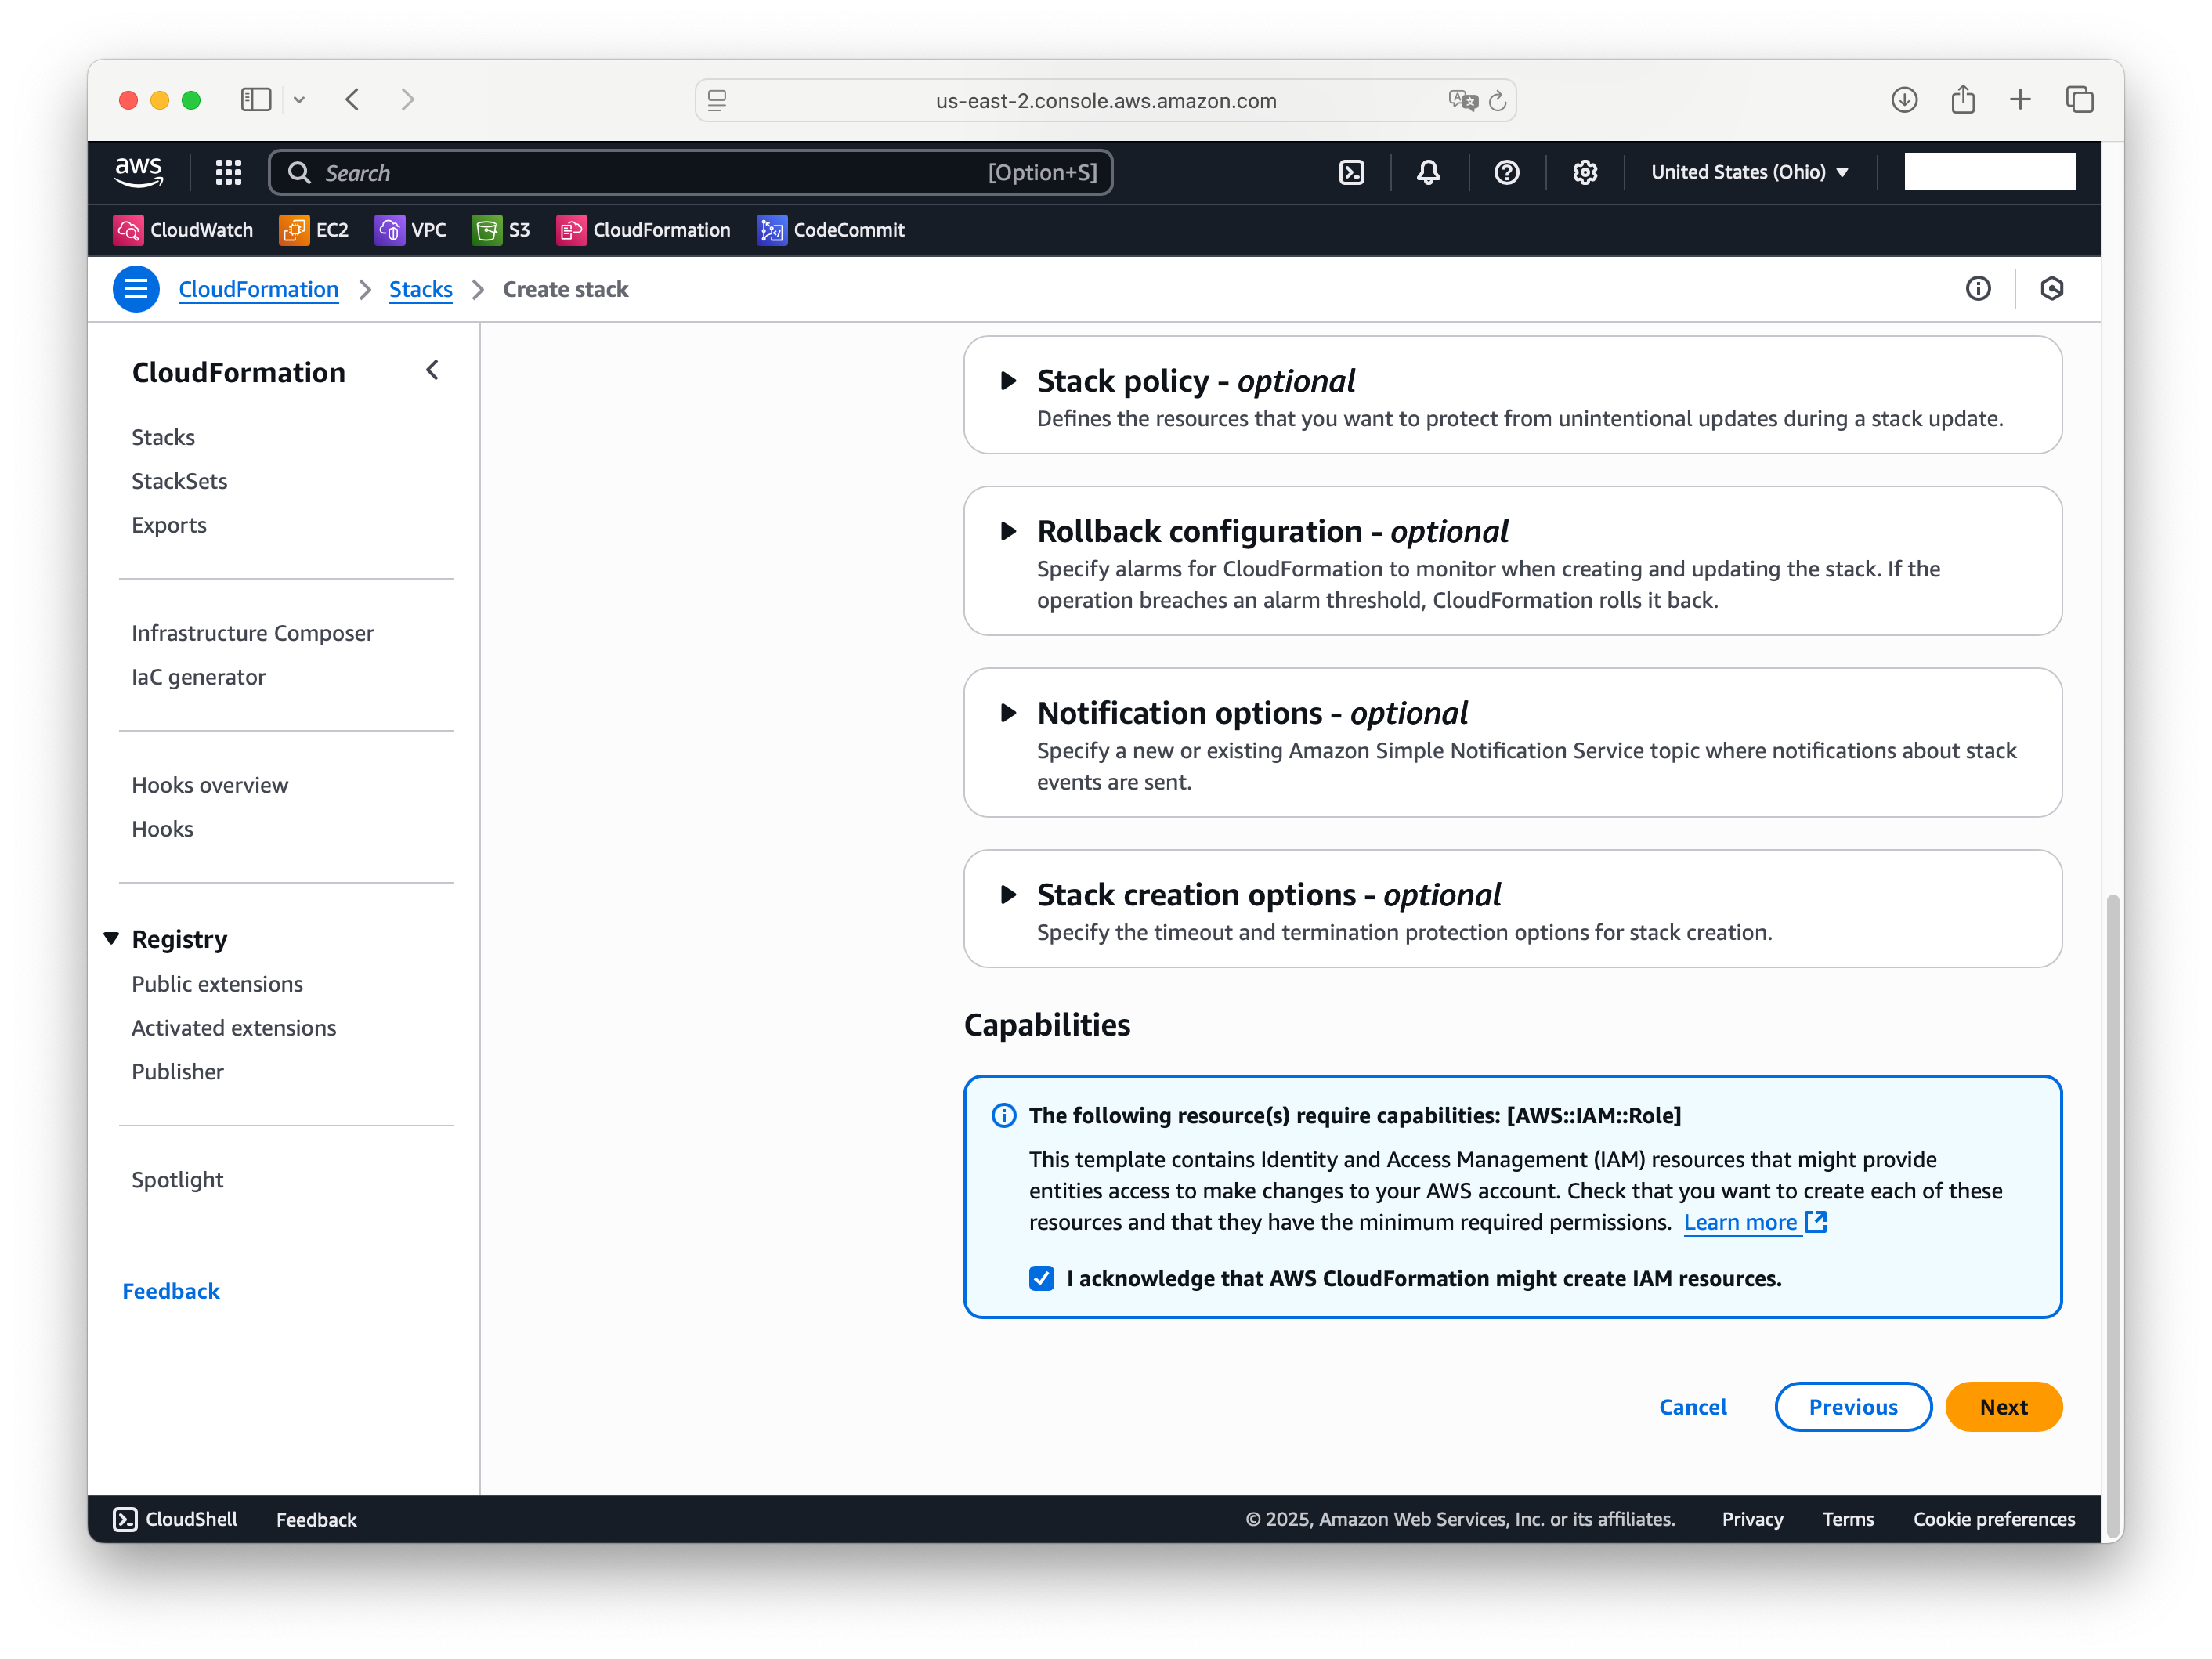Open CloudShell from the top navigation icon

[x=1351, y=172]
